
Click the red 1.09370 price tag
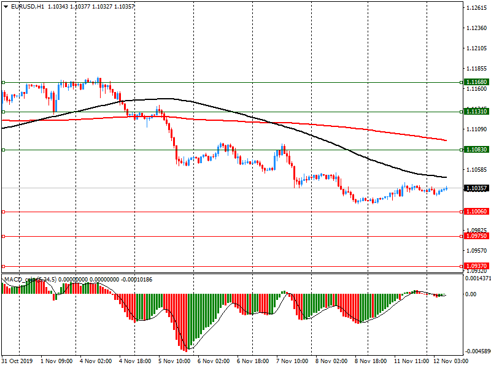[x=476, y=266]
